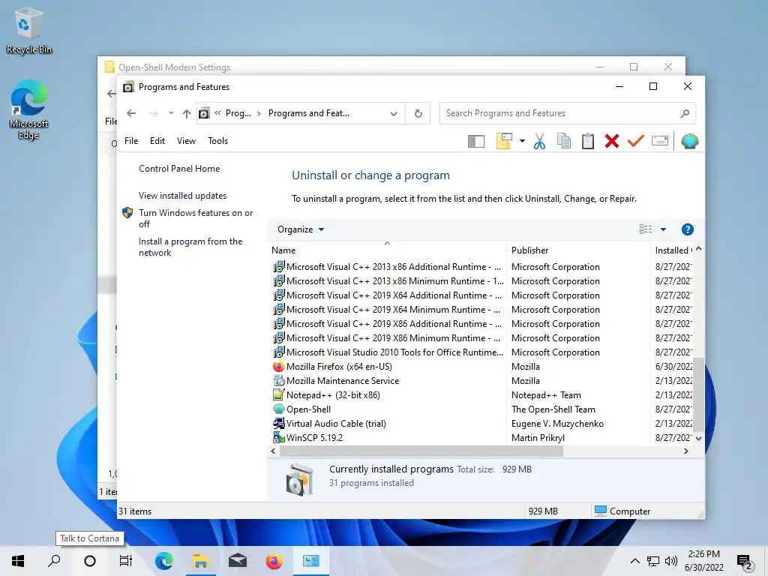Screen dimensions: 768x576
Task: Click the WinSCP icon in program list
Action: [279, 437]
